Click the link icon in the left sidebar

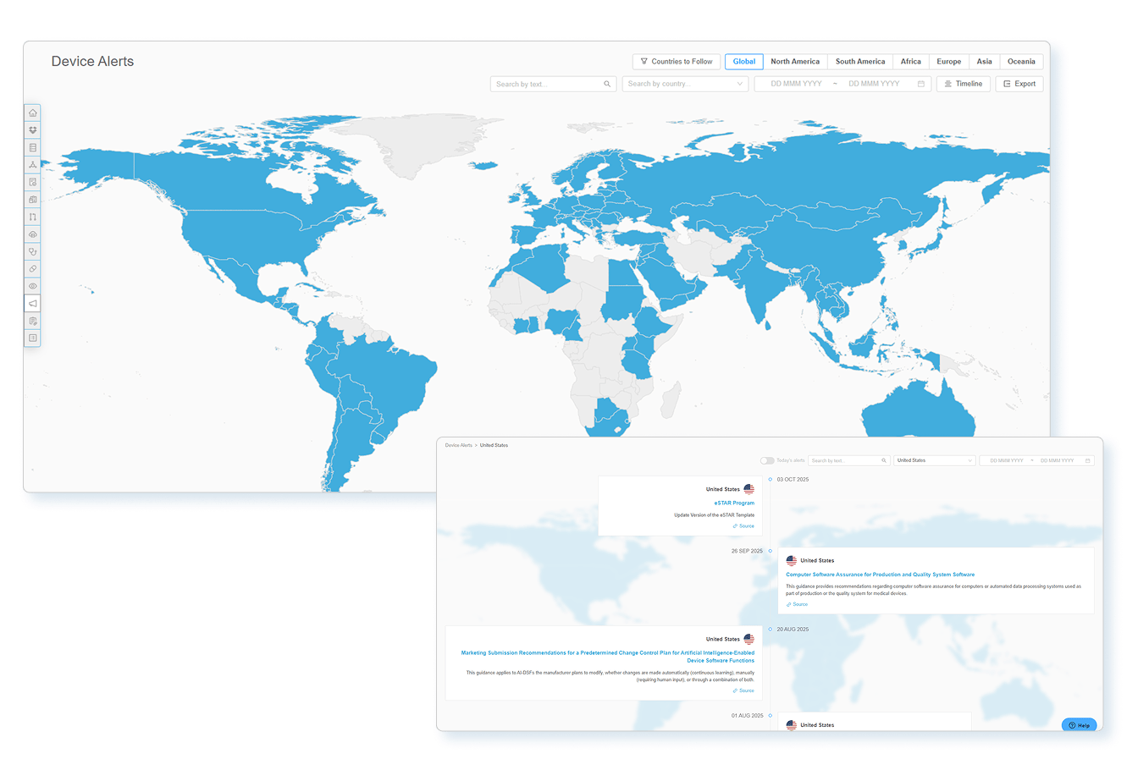(32, 269)
